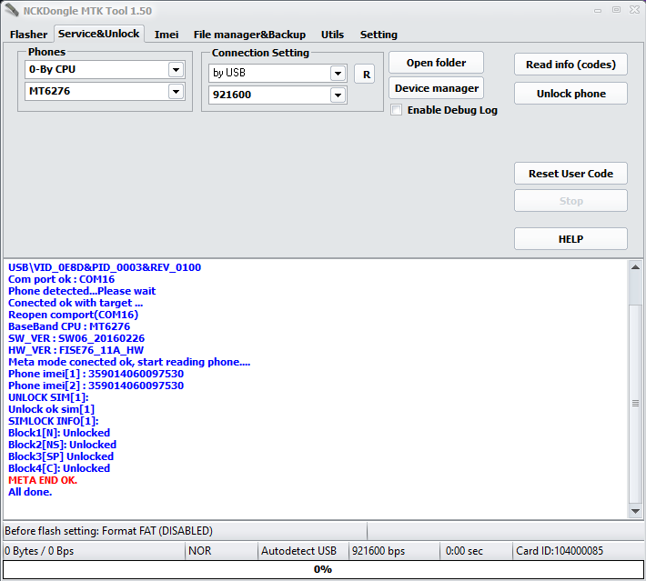Image resolution: width=646 pixels, height=581 pixels.
Task: Click 'Autodetect USB' status cell
Action: tap(303, 551)
